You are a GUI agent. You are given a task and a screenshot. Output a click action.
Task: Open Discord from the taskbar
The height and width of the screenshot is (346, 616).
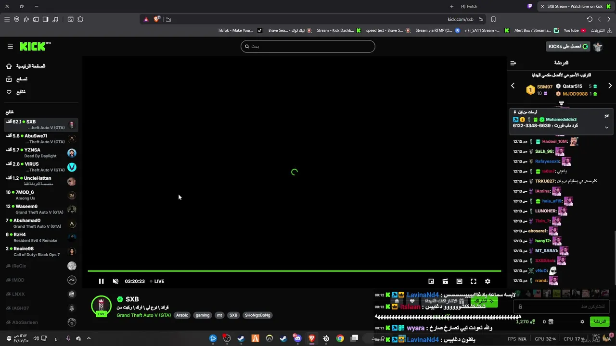[297, 338]
